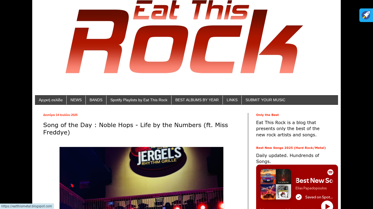Open the Αρχική σελίδα home tab
This screenshot has height=209, width=373.
[x=51, y=100]
